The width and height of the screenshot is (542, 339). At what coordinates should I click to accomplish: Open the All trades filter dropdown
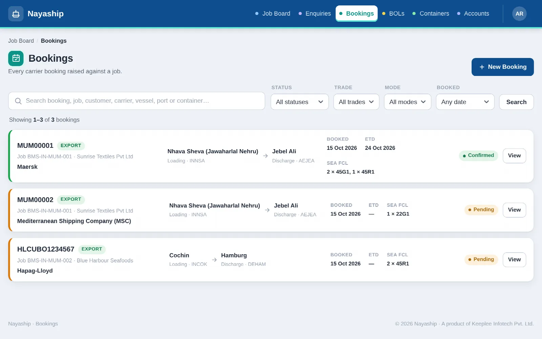tap(356, 102)
